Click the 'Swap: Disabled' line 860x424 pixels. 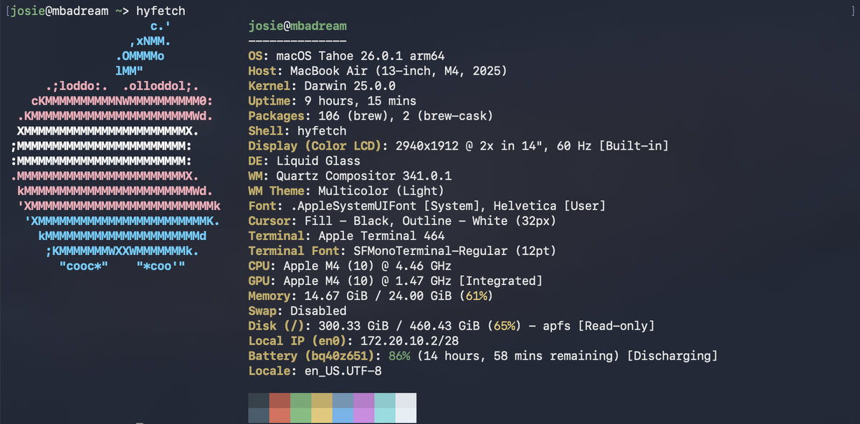click(x=297, y=311)
